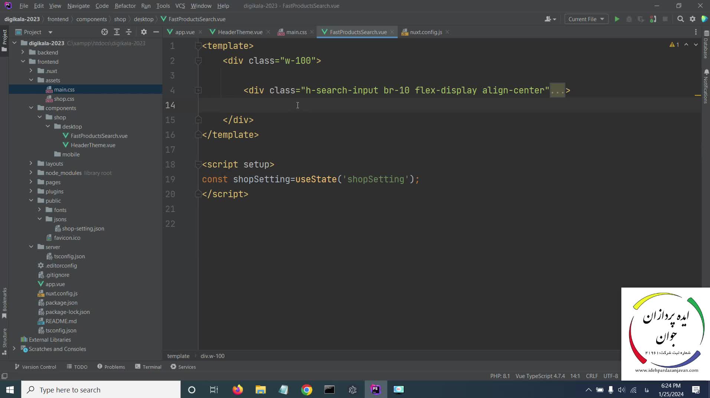Image resolution: width=710 pixels, height=398 pixels.
Task: Open Search Everywhere magnifier icon
Action: click(680, 19)
